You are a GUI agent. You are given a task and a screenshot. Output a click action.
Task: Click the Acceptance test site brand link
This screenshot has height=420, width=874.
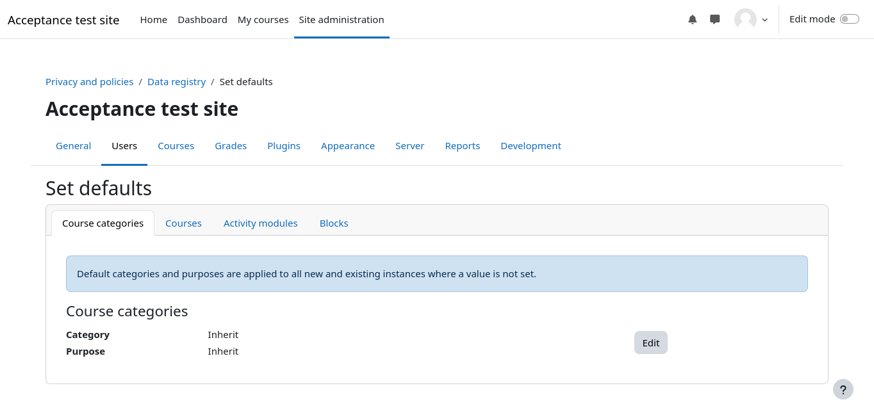63,20
